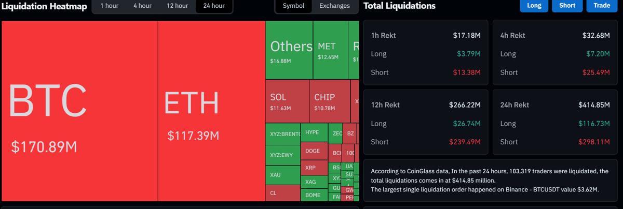Viewport: 623px width, 209px height.
Task: Switch heatmap to 4 hour view
Action: [x=142, y=6]
